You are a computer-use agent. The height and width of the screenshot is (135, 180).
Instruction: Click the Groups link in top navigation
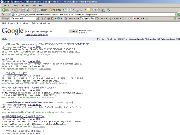point(26,23)
